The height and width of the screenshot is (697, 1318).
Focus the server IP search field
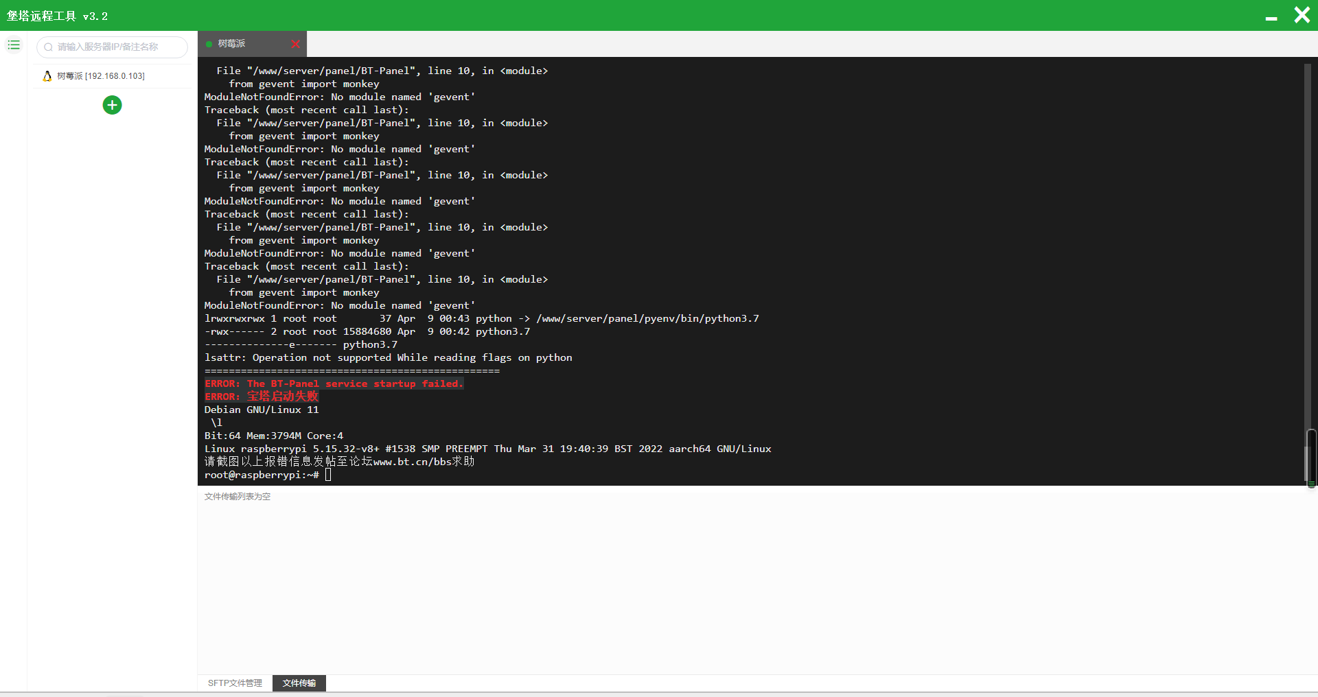[112, 47]
